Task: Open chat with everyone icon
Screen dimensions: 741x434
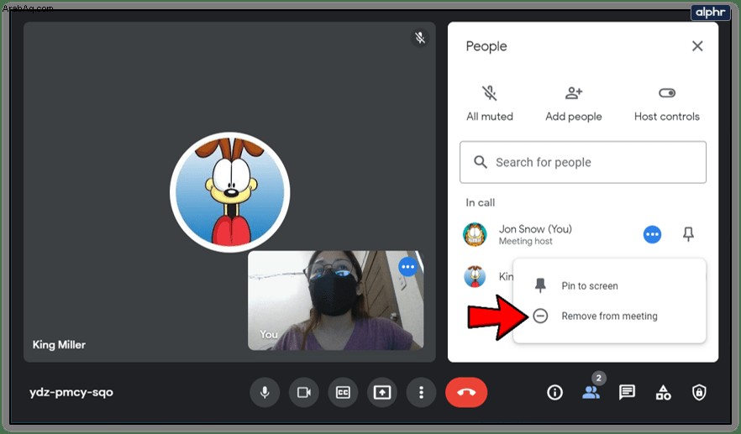Action: [627, 392]
